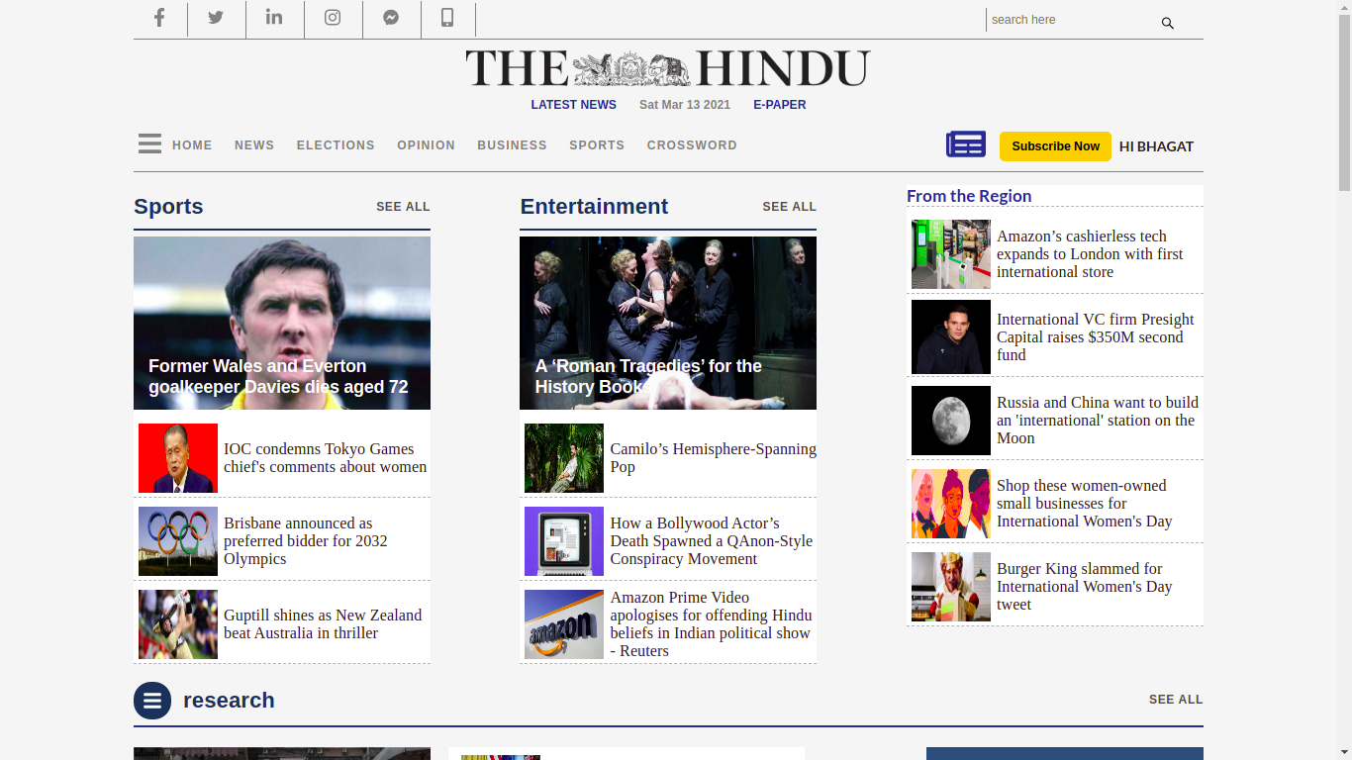
Task: Click the search magnifier icon
Action: coord(1168,23)
